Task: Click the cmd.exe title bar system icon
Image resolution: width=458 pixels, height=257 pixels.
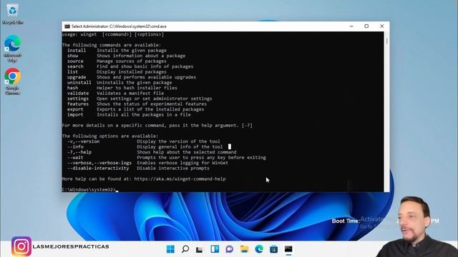Action: pos(67,26)
